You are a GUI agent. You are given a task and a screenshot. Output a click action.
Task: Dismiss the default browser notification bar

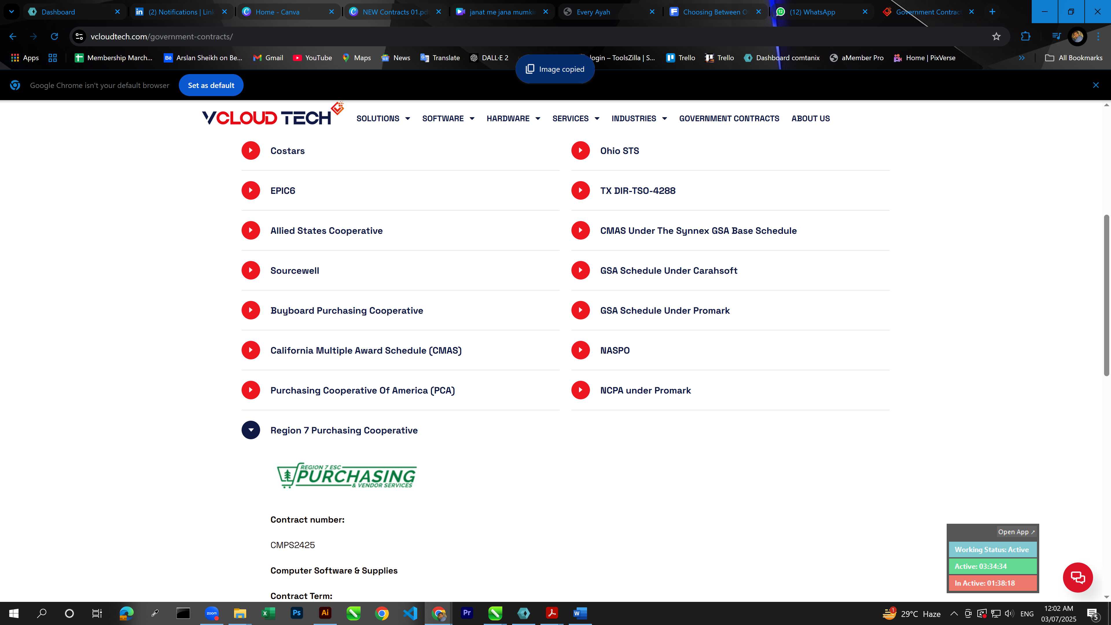click(1095, 85)
